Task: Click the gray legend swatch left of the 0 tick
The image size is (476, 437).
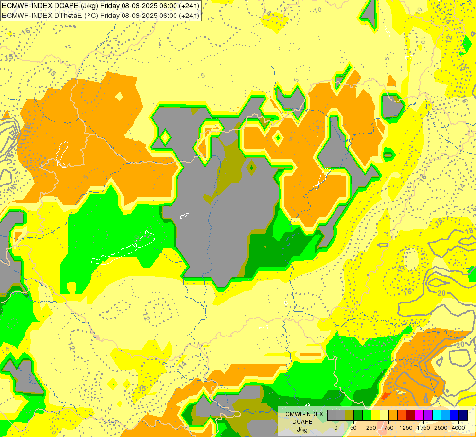Action: pos(332,415)
